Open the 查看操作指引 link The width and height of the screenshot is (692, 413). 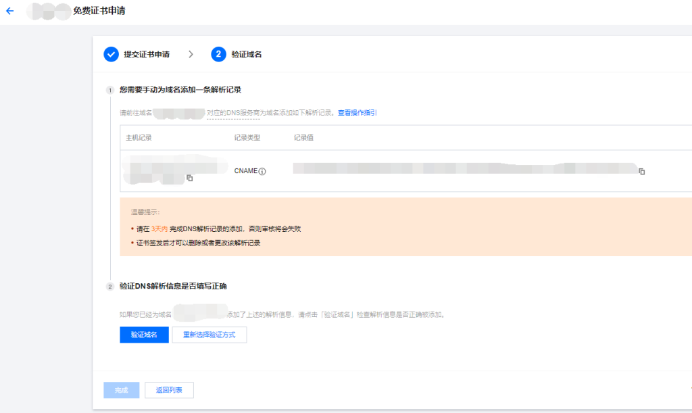tap(357, 113)
